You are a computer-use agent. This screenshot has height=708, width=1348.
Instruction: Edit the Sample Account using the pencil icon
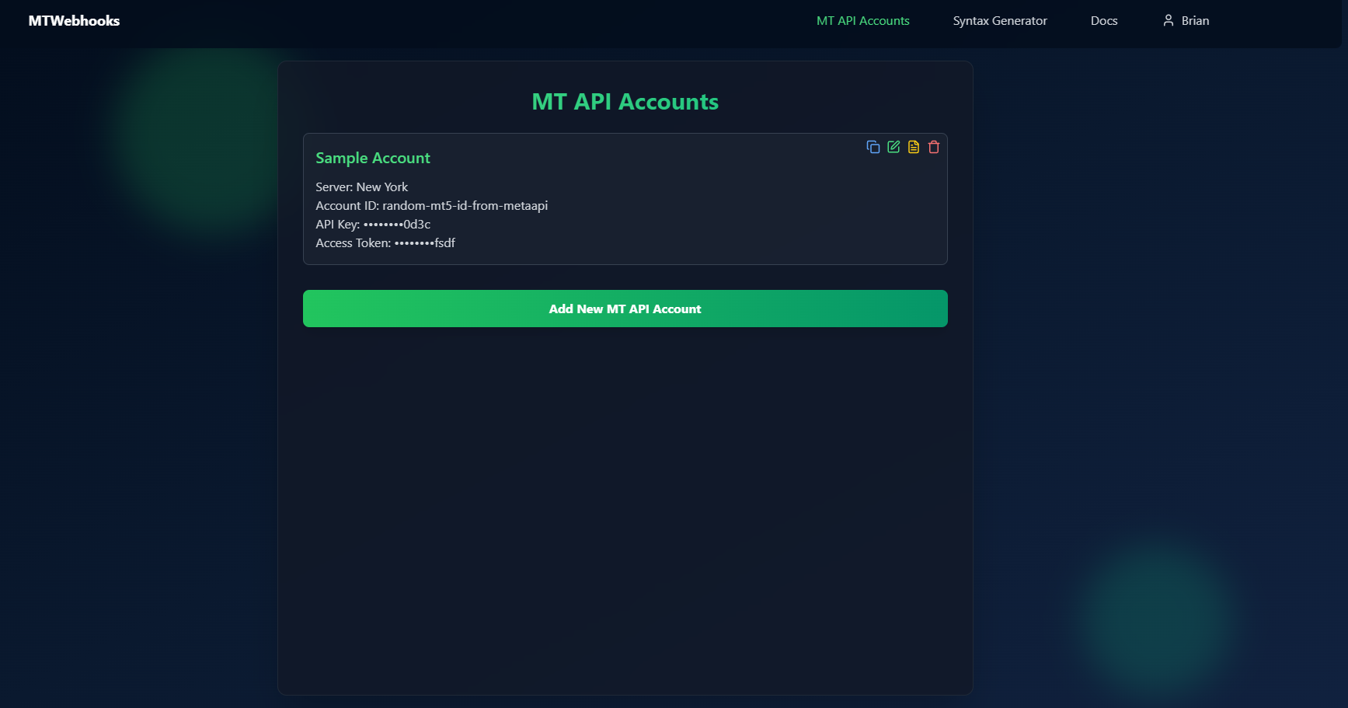pos(893,147)
